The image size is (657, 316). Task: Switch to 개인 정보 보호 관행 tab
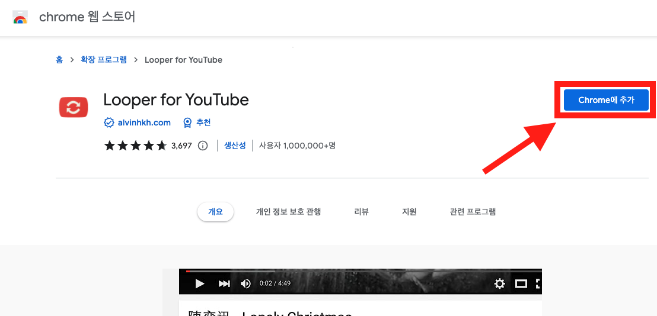point(288,211)
